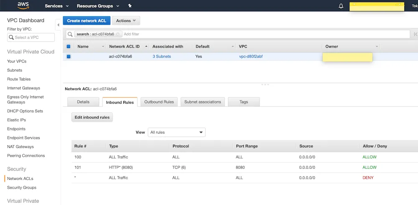The height and width of the screenshot is (205, 418).
Task: Jump to first page of results
Action: coord(415,34)
